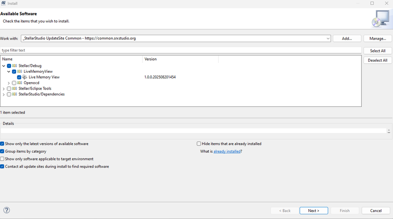Click the Cancel button
This screenshot has width=393, height=219.
[x=376, y=211]
